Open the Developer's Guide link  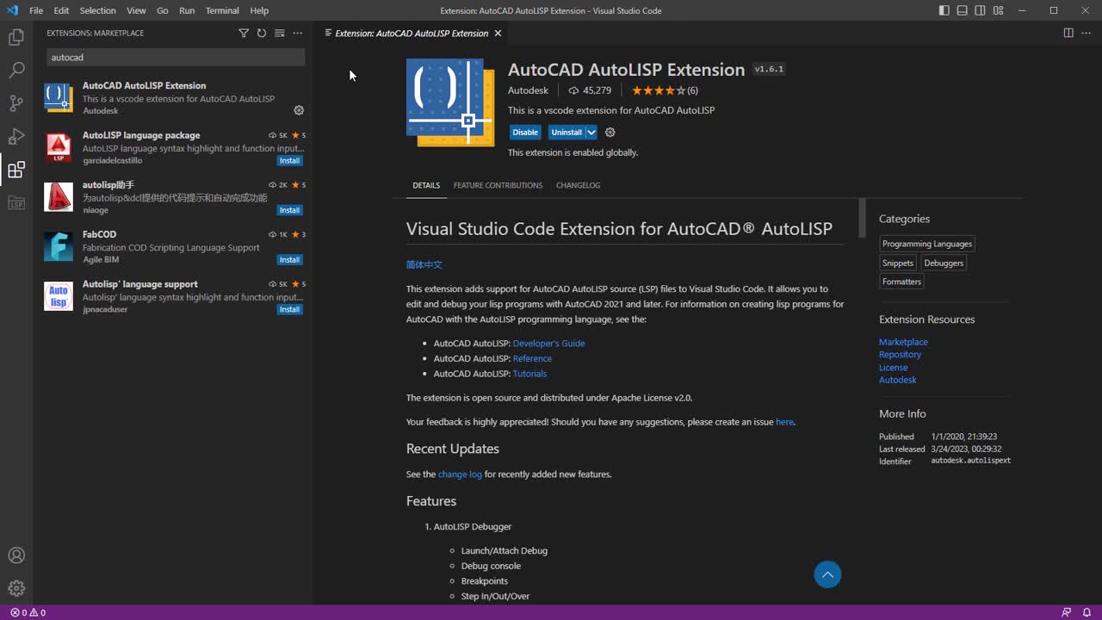[x=548, y=344]
